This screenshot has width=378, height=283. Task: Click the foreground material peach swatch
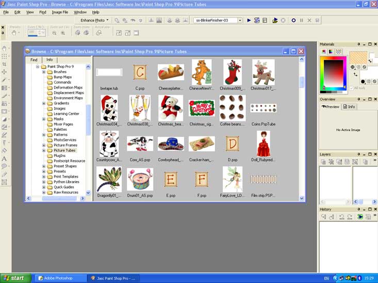coord(358,58)
